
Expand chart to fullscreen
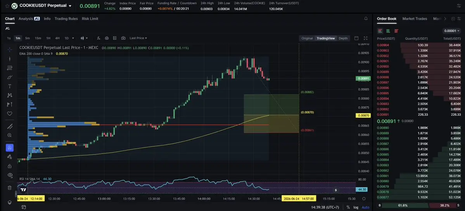[366, 38]
